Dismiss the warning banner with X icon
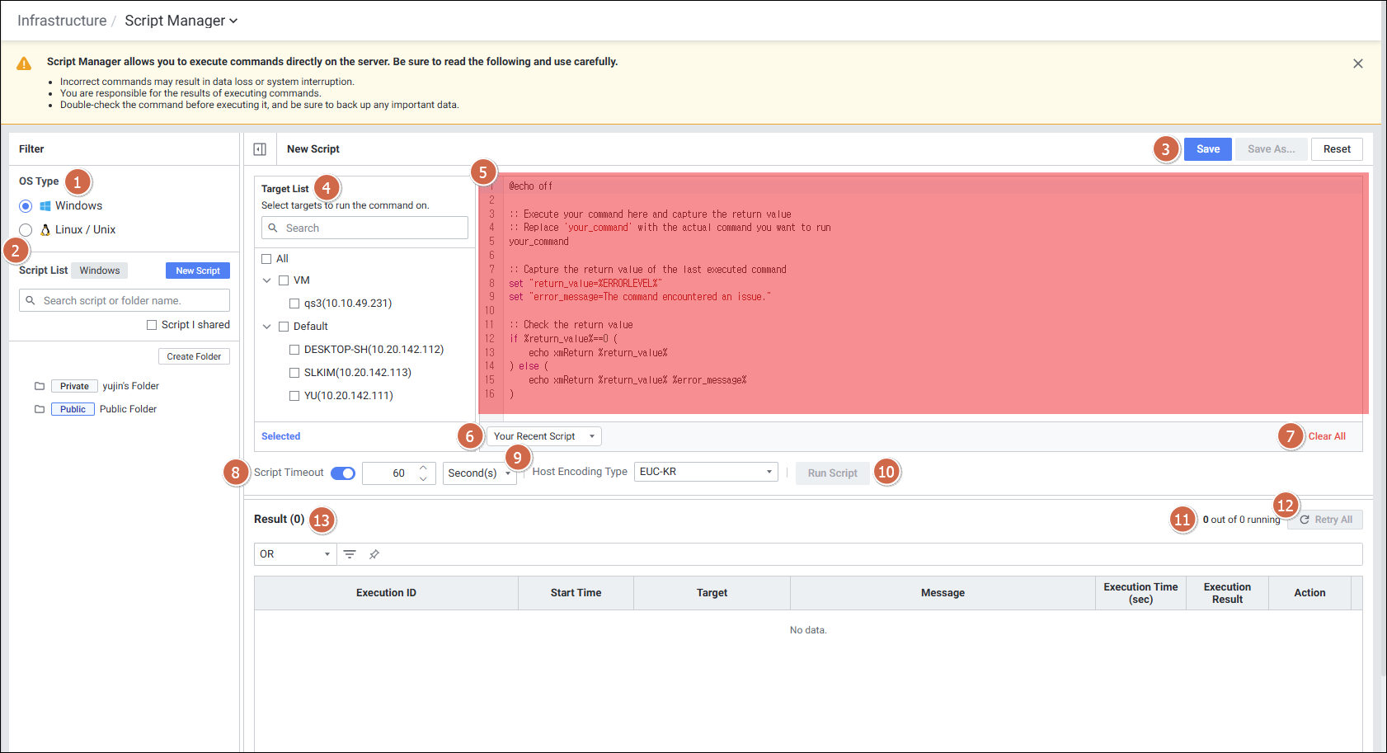The height and width of the screenshot is (753, 1387). tap(1357, 64)
